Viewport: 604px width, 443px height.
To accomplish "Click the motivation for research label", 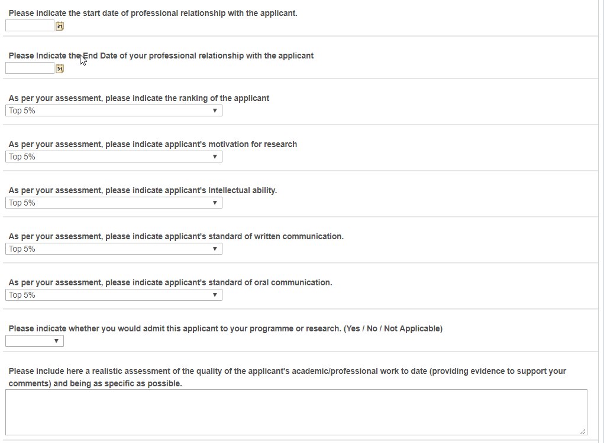I will (153, 144).
